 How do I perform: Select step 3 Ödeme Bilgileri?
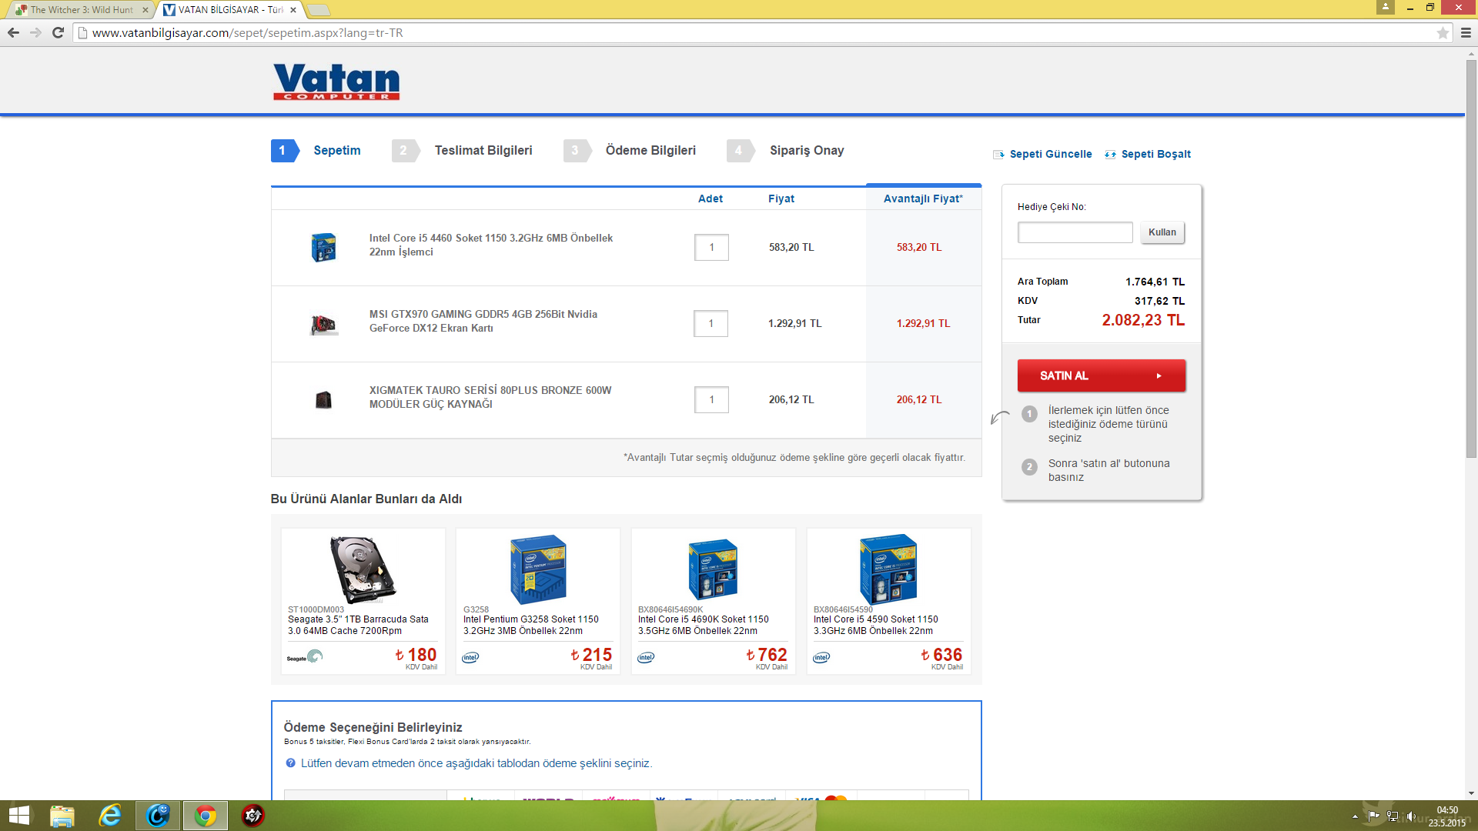tap(630, 151)
